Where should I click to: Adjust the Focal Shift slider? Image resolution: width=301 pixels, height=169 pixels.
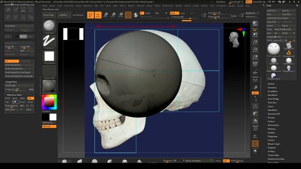tap(222, 13)
